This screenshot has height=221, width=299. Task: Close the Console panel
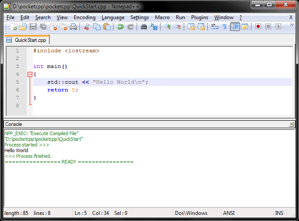292,124
